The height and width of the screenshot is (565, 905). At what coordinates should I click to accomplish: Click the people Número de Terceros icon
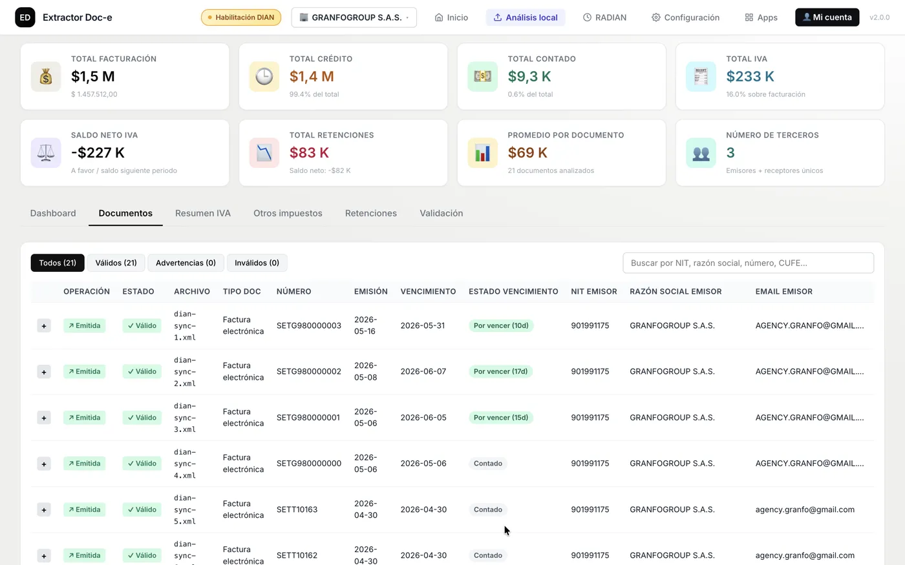(701, 153)
